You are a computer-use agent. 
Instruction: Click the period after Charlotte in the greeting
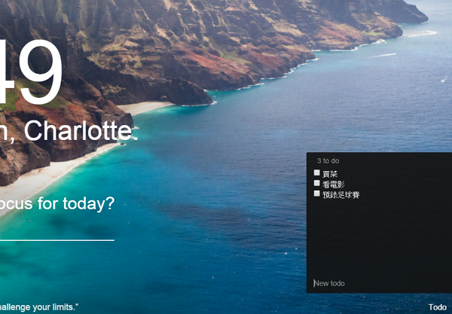136,139
